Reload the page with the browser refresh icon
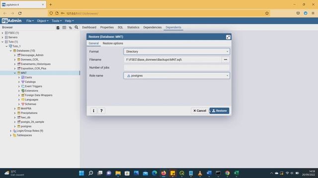 point(20,13)
